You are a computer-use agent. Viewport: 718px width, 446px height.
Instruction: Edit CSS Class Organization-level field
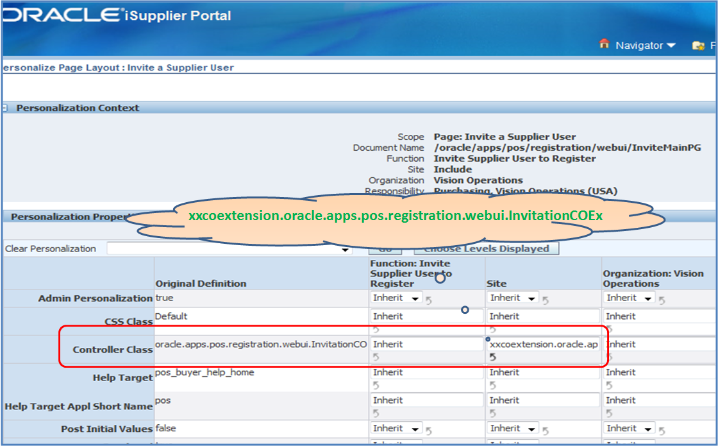[660, 316]
